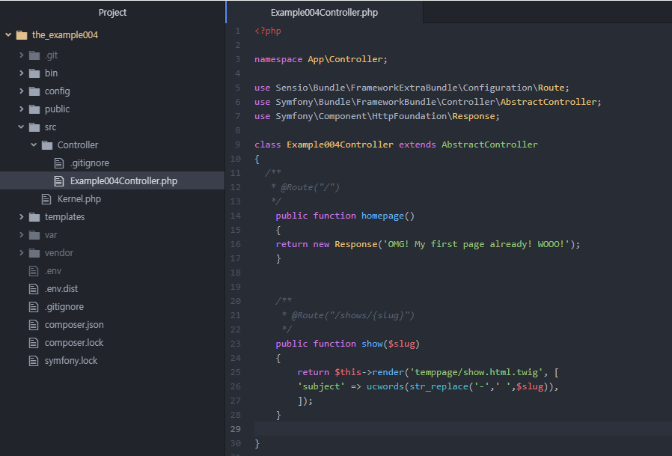
Task: Expand the public folder chevron
Action: pos(21,109)
